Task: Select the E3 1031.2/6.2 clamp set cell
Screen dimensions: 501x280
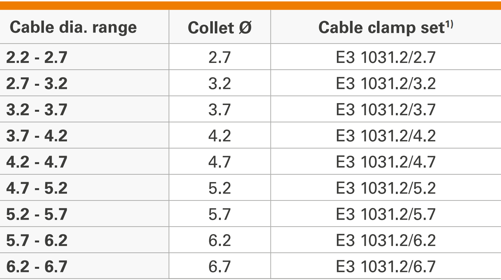Action: click(386, 240)
